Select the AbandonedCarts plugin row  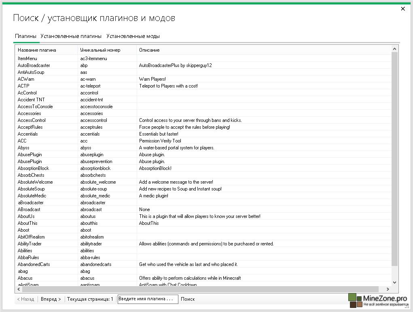[x=34, y=264]
